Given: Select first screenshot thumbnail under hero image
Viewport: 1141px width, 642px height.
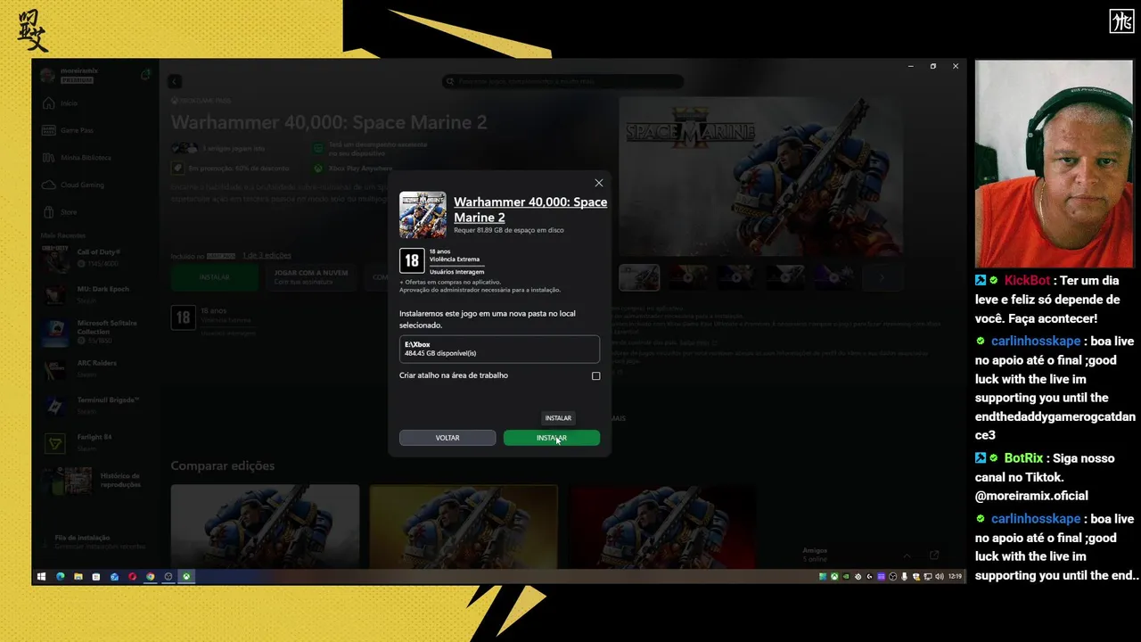Looking at the screenshot, I should (x=639, y=277).
